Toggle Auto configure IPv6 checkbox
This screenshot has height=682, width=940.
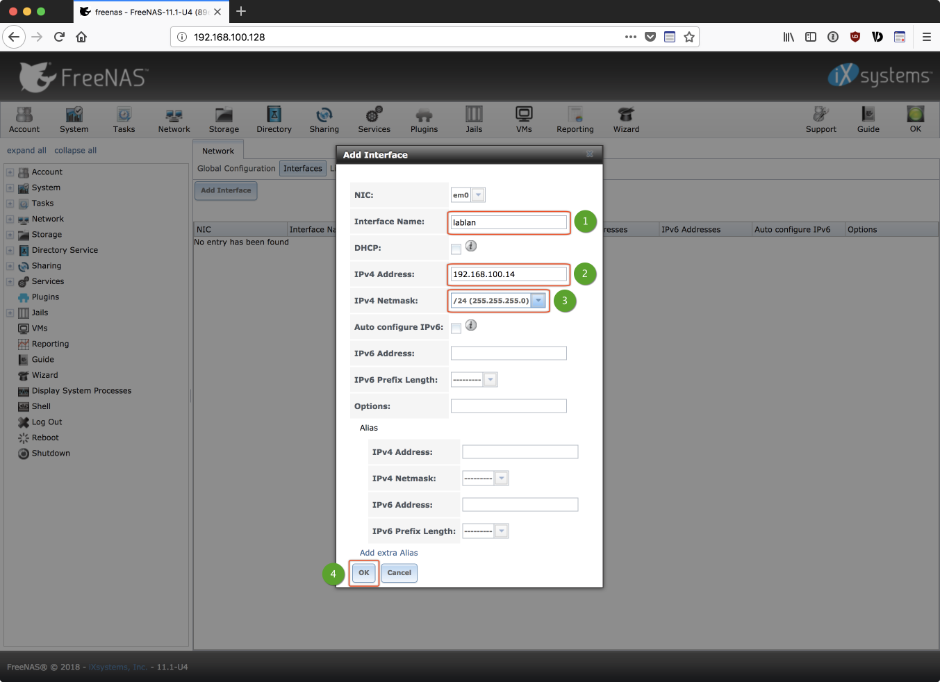click(x=456, y=328)
